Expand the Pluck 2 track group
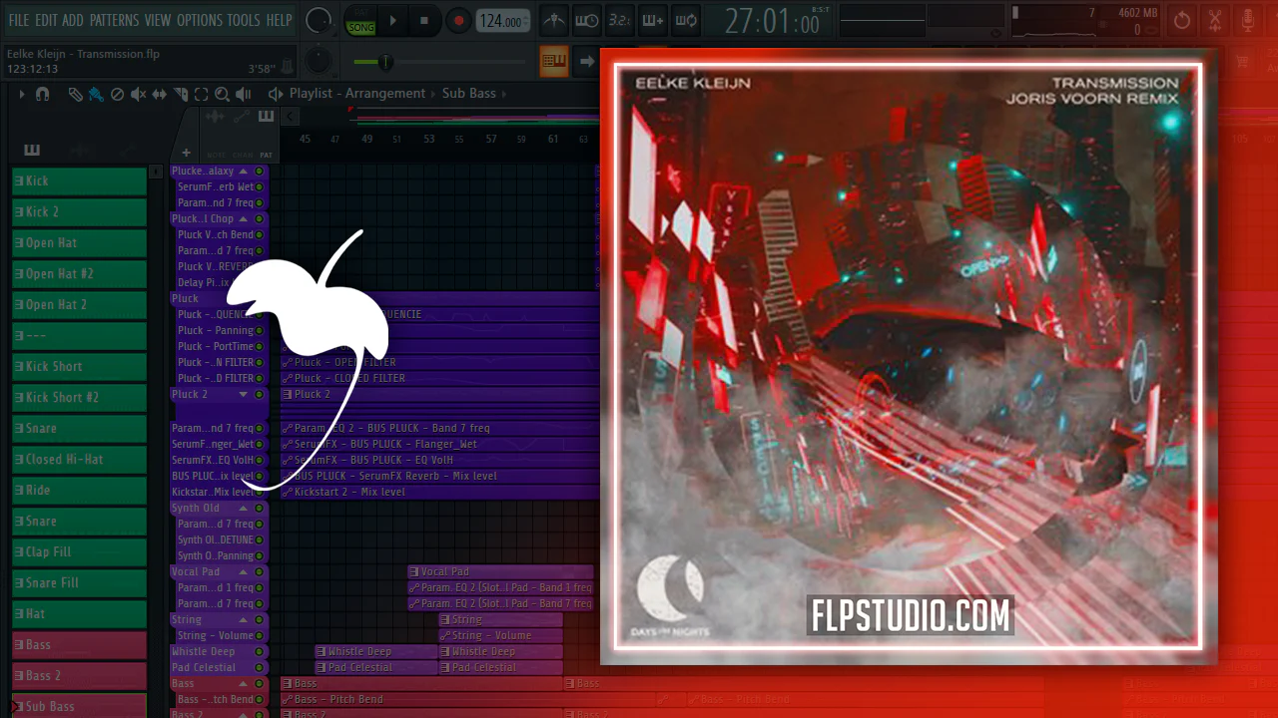Image resolution: width=1278 pixels, height=718 pixels. click(243, 395)
